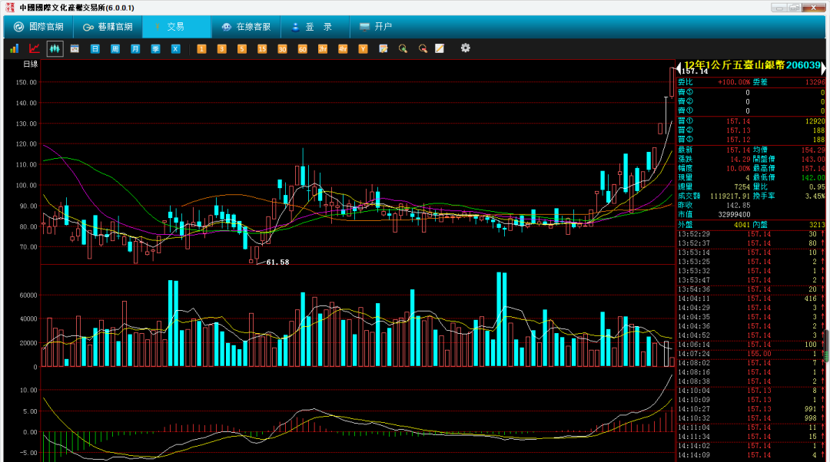Select the trade row at 14:07:24

click(751, 354)
